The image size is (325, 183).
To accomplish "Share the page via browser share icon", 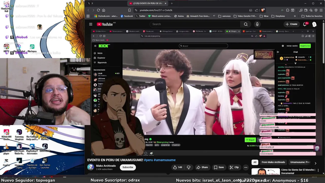I will 256,10.
